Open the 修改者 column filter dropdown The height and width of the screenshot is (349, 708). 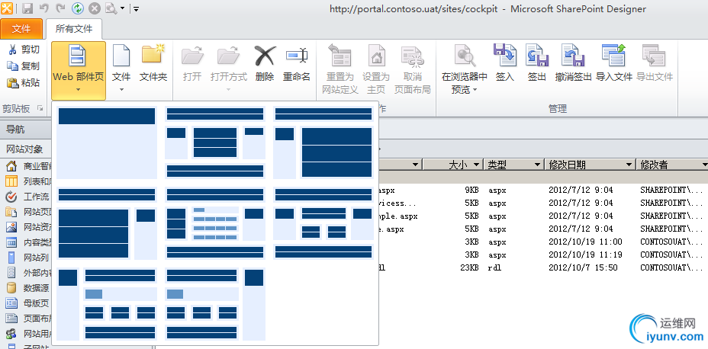click(705, 165)
